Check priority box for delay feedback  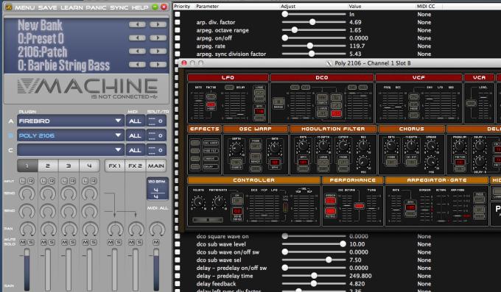(x=178, y=284)
